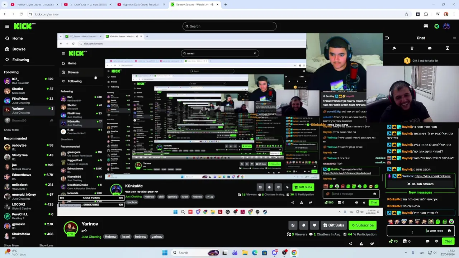This screenshot has height=258, width=459.
Task: Toggle notifications with the bell button
Action: [x=303, y=225]
